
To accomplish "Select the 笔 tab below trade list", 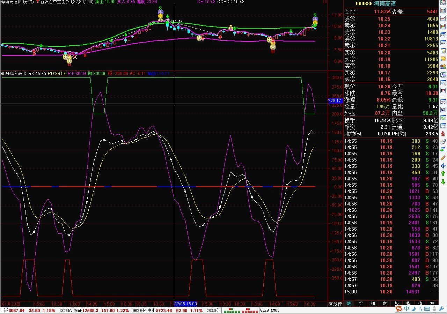I will (x=349, y=304).
